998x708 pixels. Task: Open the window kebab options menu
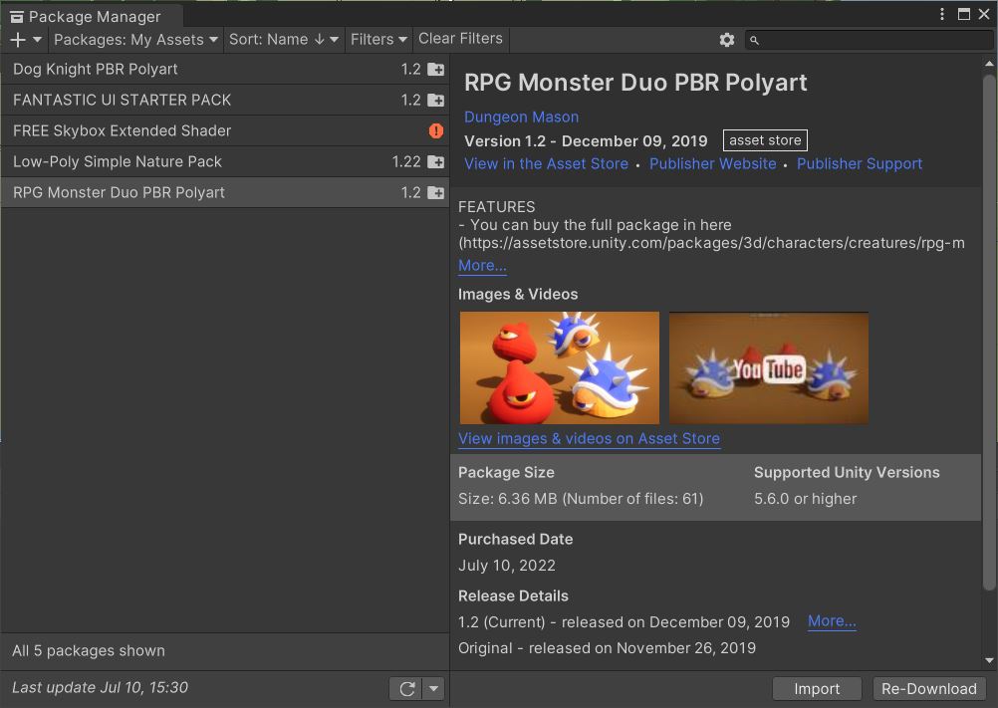tap(942, 14)
